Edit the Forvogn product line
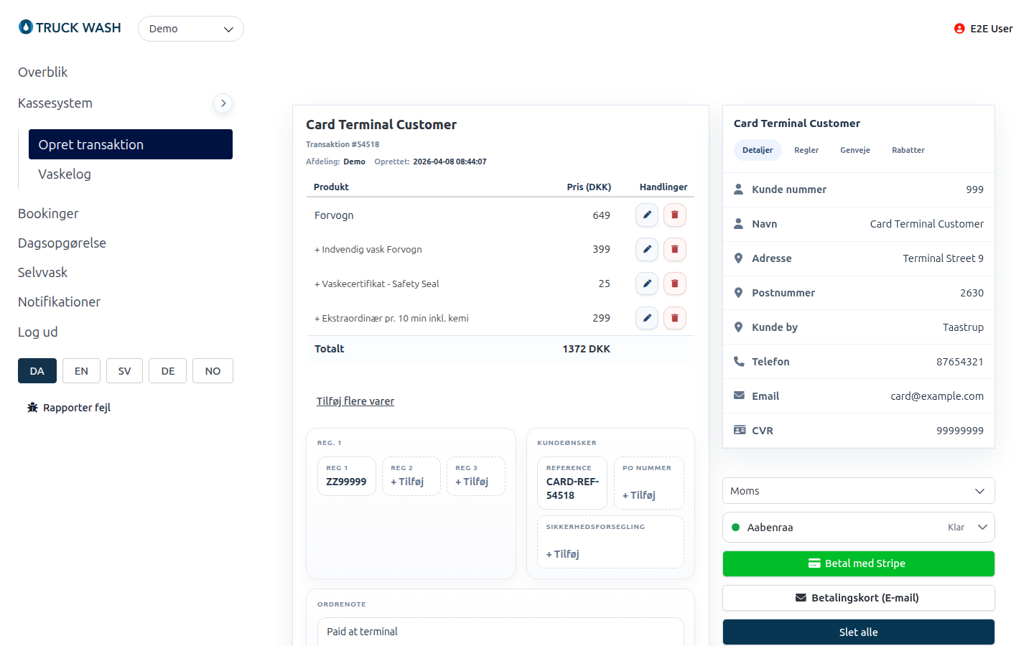 (x=647, y=215)
